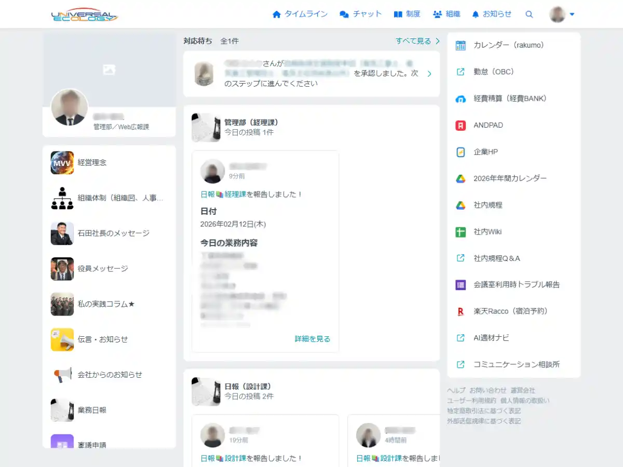Click the AI適材ナビ external link icon
The image size is (623, 467).
coord(461,338)
